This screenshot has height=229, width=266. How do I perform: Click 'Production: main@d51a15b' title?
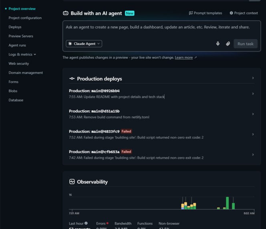tap(94, 111)
